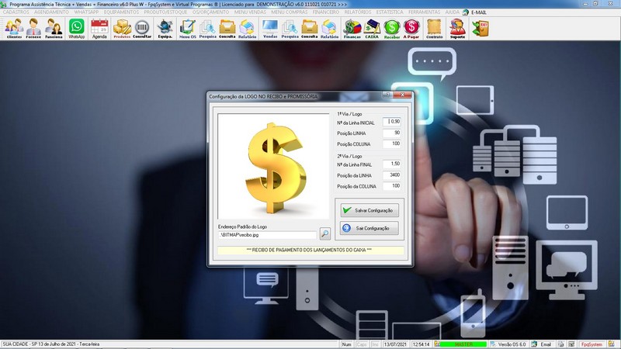621x349 pixels.
Task: Open the MENU VENDAS menu
Action: 250,12
